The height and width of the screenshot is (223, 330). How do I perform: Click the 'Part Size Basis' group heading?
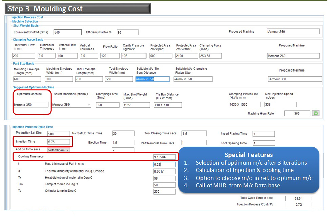pyautogui.click(x=24, y=63)
